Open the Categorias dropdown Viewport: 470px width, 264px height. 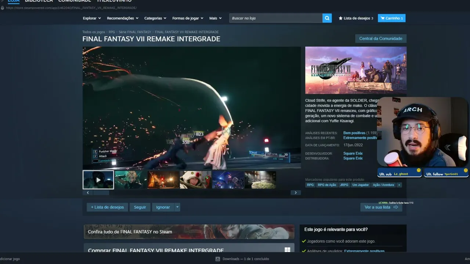[155, 18]
